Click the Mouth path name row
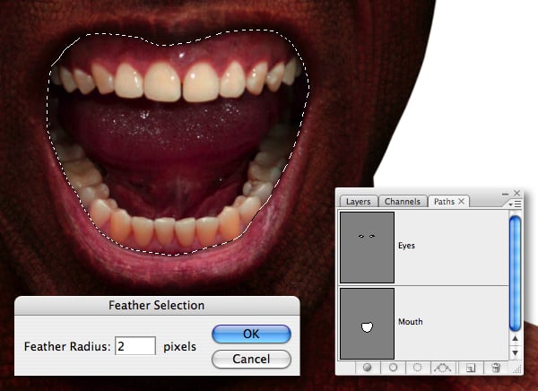The height and width of the screenshot is (391, 538). coord(424,323)
